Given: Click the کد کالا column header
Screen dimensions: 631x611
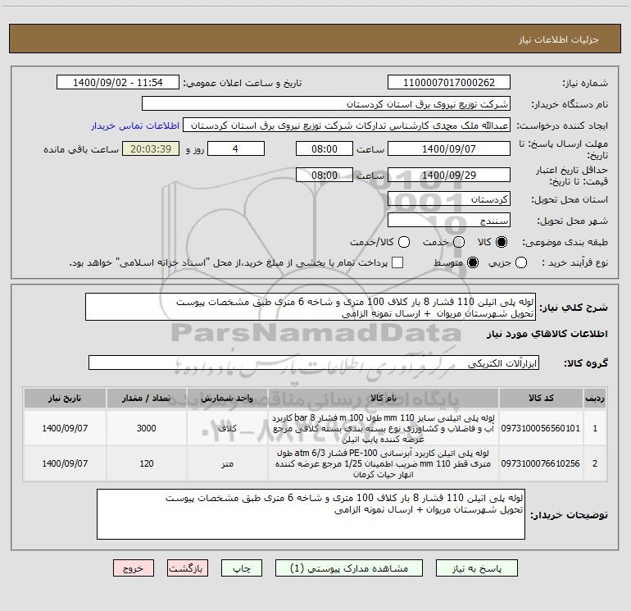Looking at the screenshot, I should tap(541, 399).
